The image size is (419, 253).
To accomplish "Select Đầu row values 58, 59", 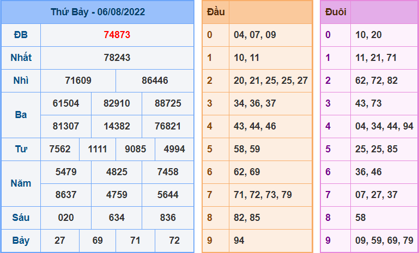I will tap(247, 149).
